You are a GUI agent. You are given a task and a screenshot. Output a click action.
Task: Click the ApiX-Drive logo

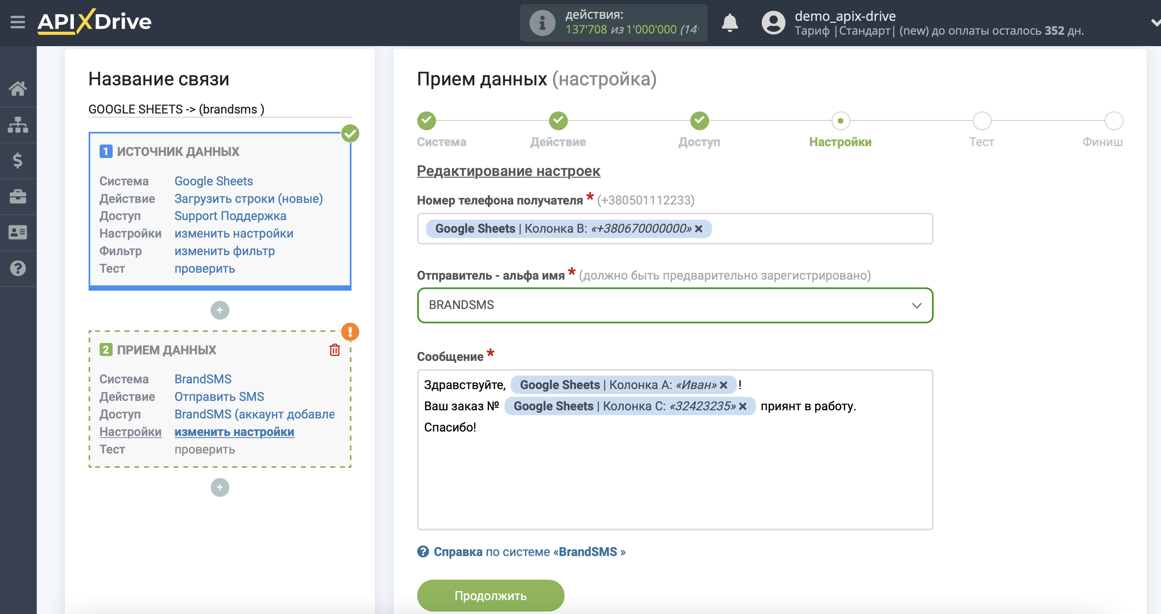[94, 22]
